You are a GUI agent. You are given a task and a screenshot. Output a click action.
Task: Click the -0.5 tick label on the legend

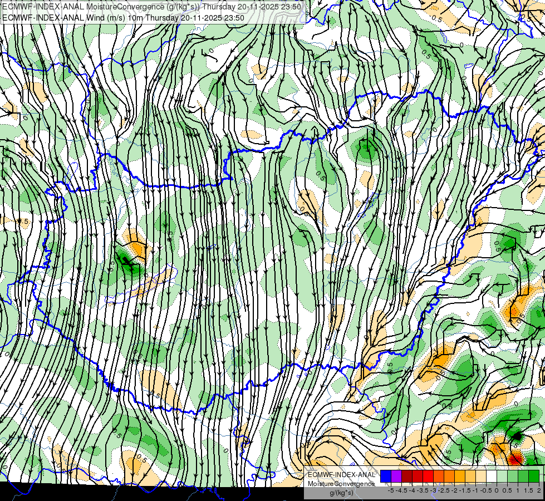click(x=486, y=490)
